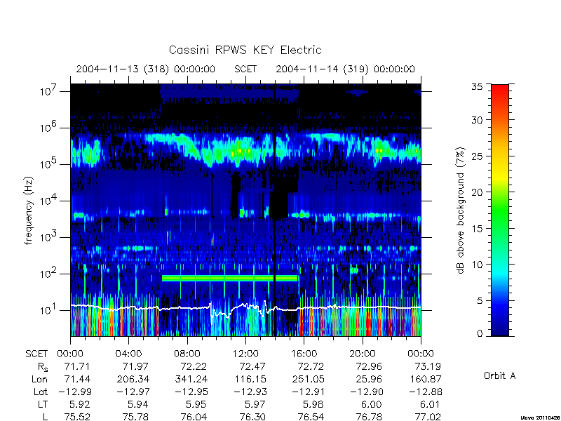Click the dark blue bottom of the color bar
Screen dimensions: 561x421
pyautogui.click(x=500, y=331)
